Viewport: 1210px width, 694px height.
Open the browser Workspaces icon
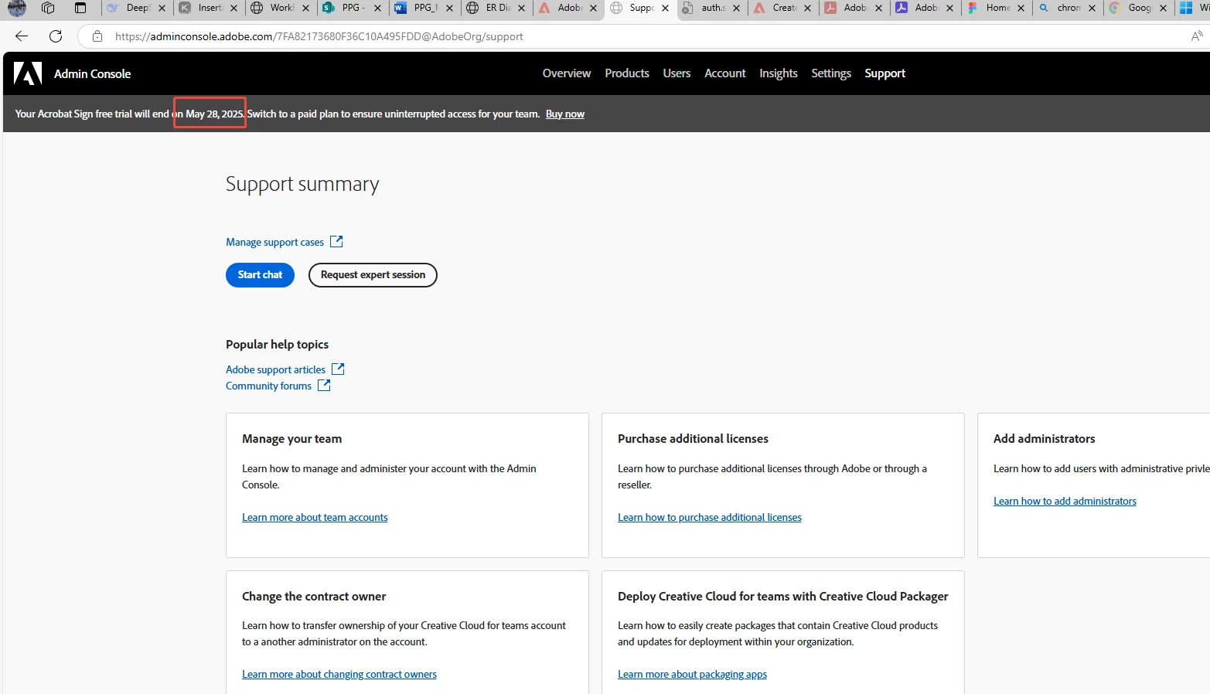[48, 8]
